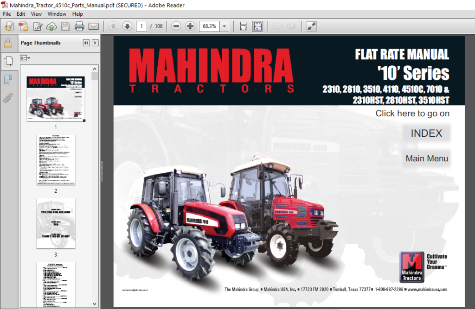Click the Create PDF toolbar icon
The image size is (475, 310).
tap(9, 26)
